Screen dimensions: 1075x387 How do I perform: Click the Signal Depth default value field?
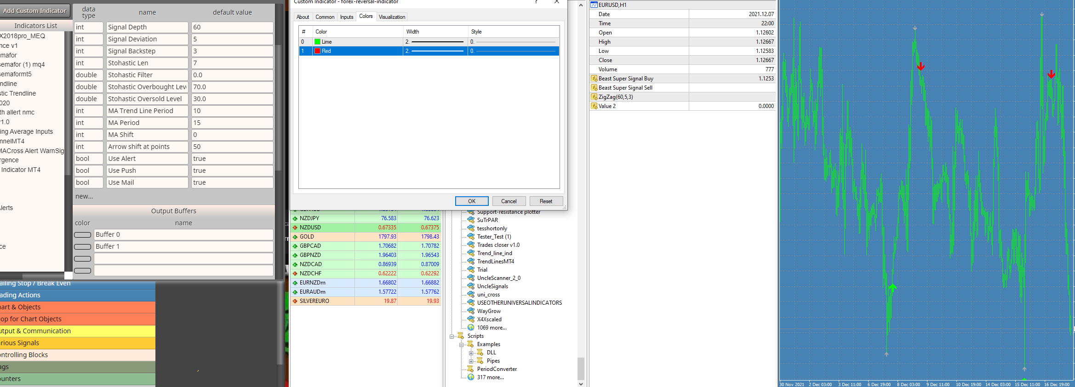(232, 27)
